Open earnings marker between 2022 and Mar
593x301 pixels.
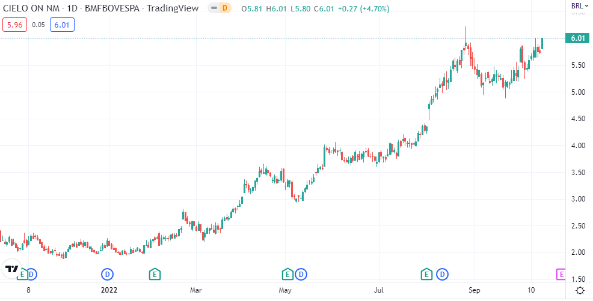(155, 274)
